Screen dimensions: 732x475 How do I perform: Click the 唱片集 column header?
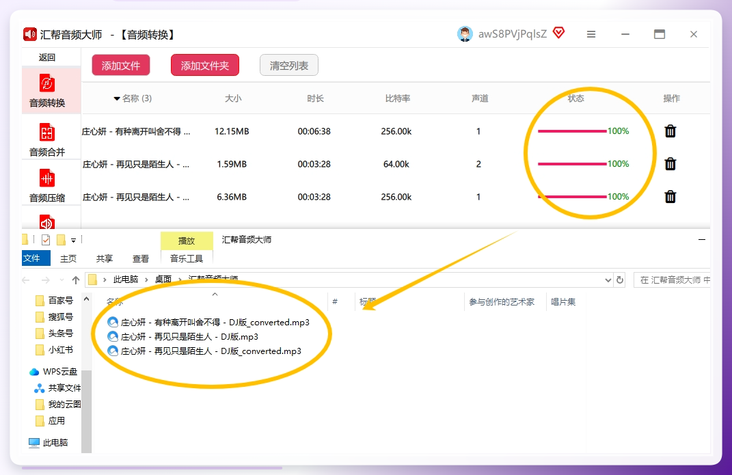563,302
